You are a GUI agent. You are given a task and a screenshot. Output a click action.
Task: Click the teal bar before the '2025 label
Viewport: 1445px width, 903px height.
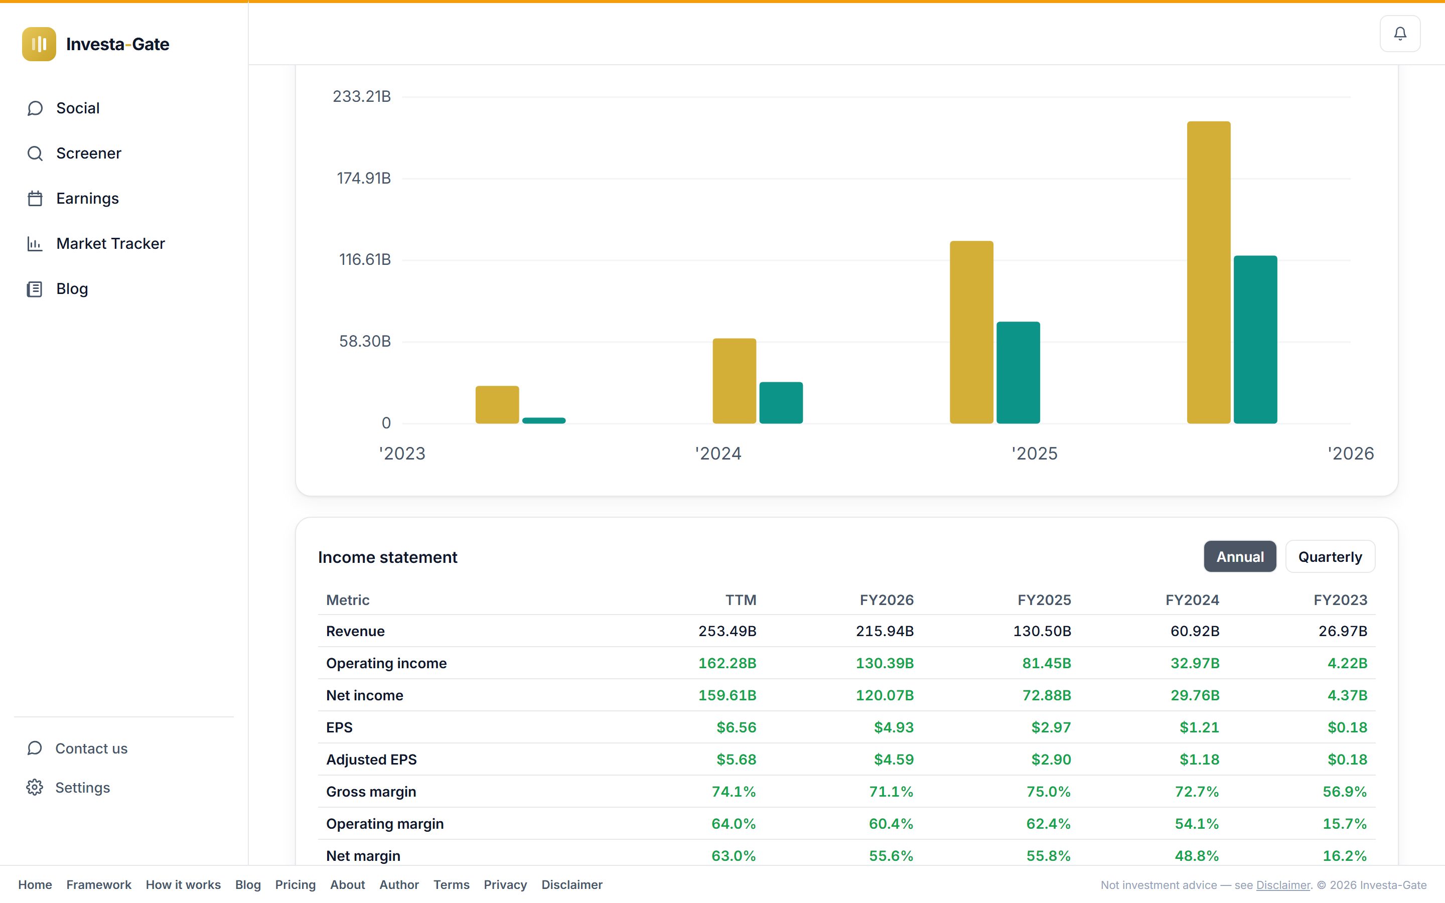click(1018, 373)
